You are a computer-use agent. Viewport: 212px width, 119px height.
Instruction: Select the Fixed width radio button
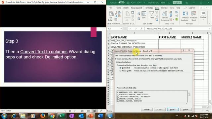(120, 71)
